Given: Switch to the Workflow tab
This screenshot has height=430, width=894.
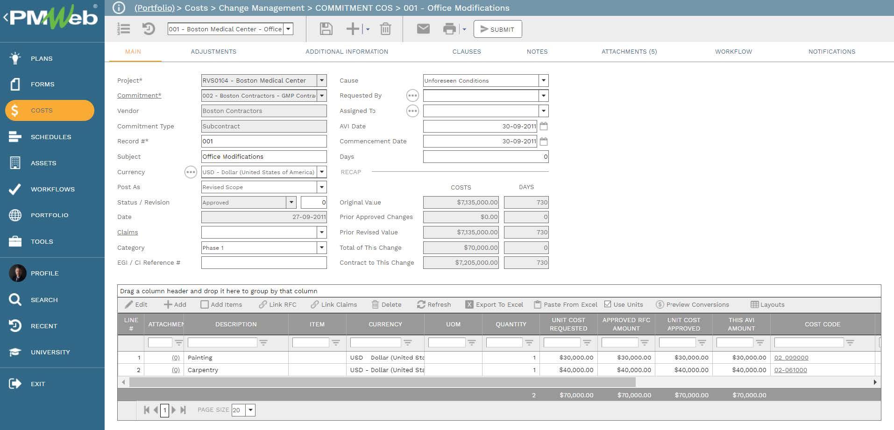Looking at the screenshot, I should pos(733,51).
